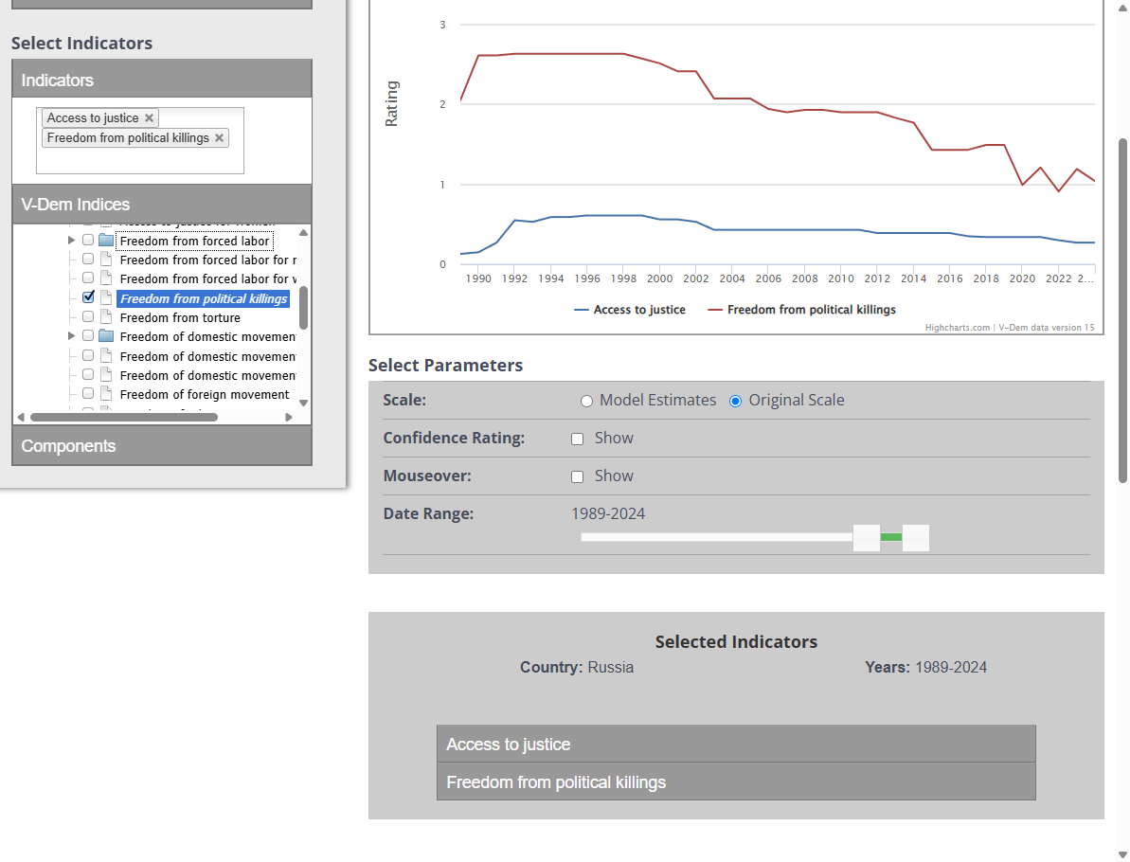Click the document icon beside Freedom from political killings
The image size is (1130, 862).
106,297
